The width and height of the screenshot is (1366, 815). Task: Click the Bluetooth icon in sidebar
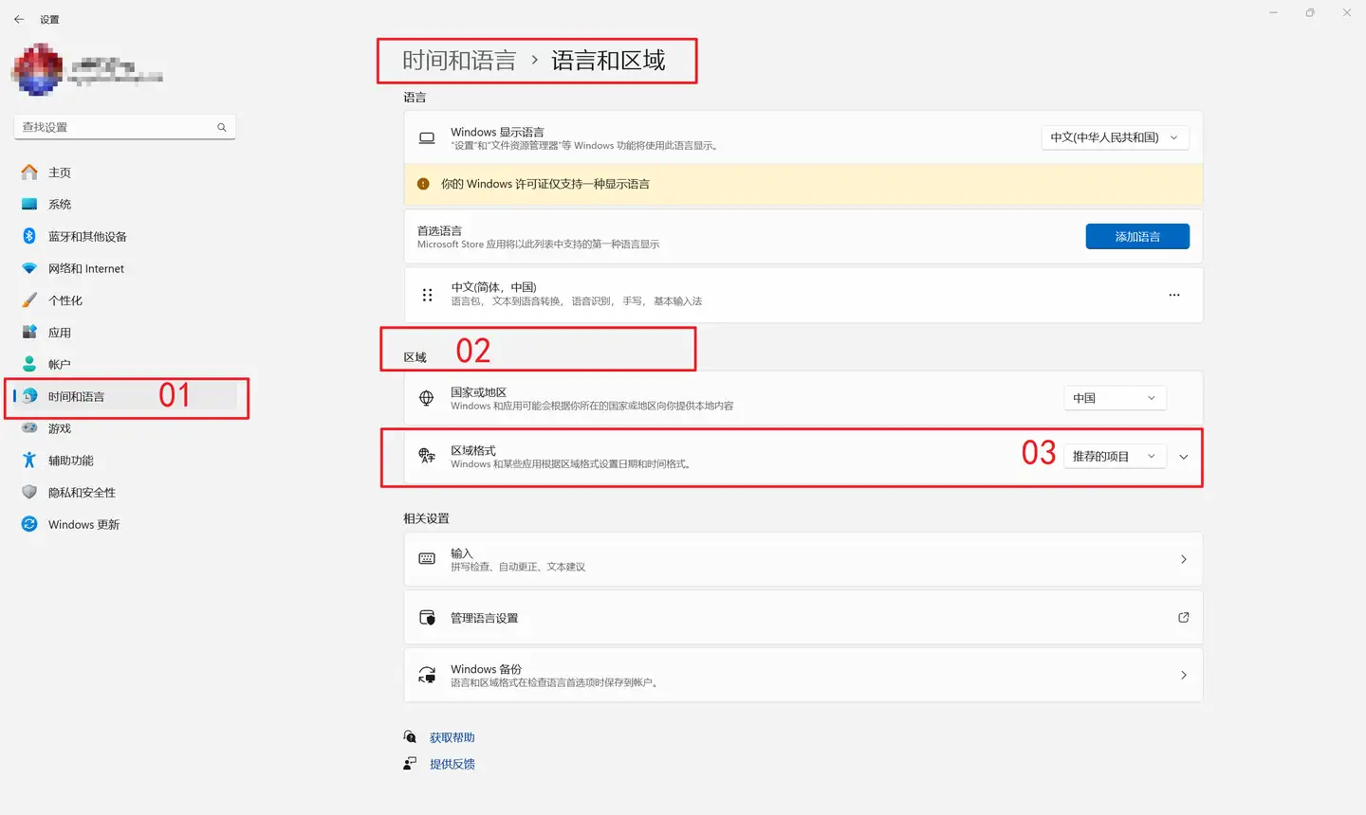(x=29, y=236)
